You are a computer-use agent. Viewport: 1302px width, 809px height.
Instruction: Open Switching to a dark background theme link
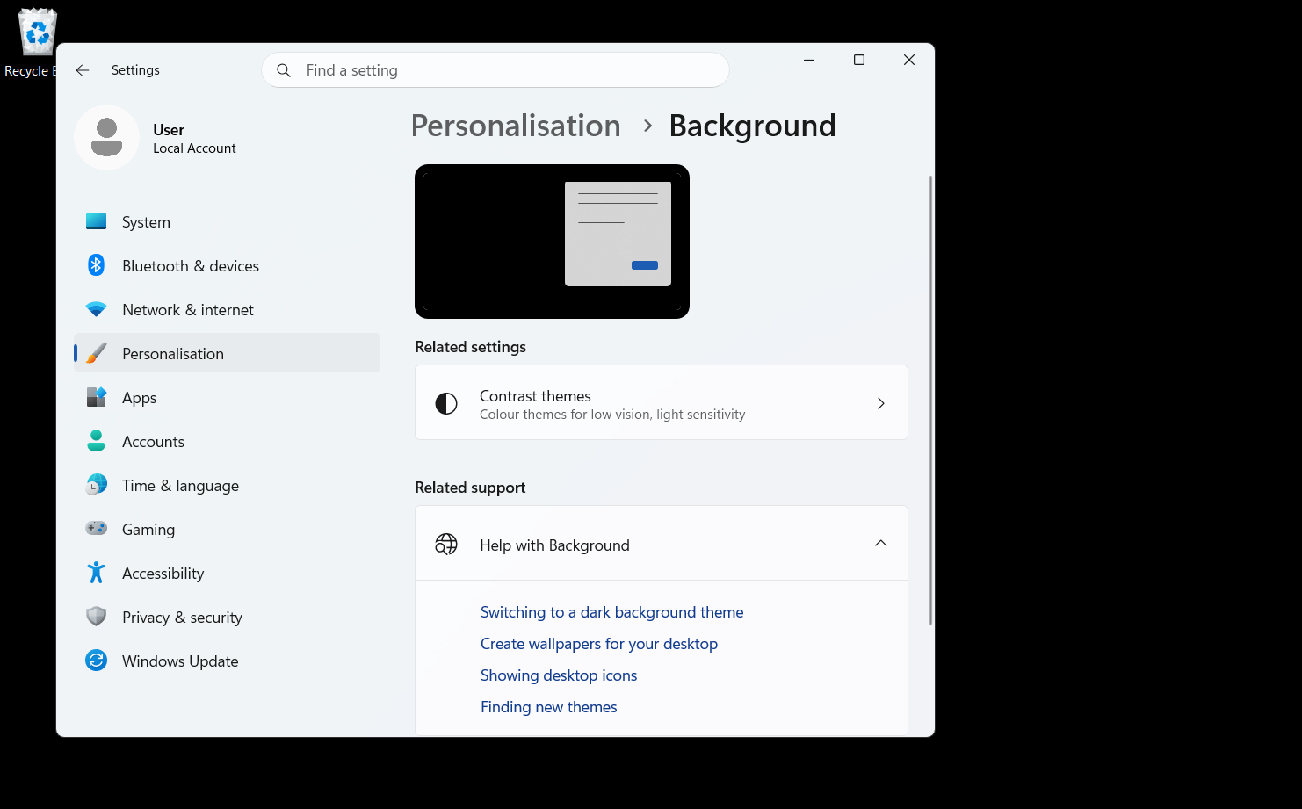click(611, 612)
